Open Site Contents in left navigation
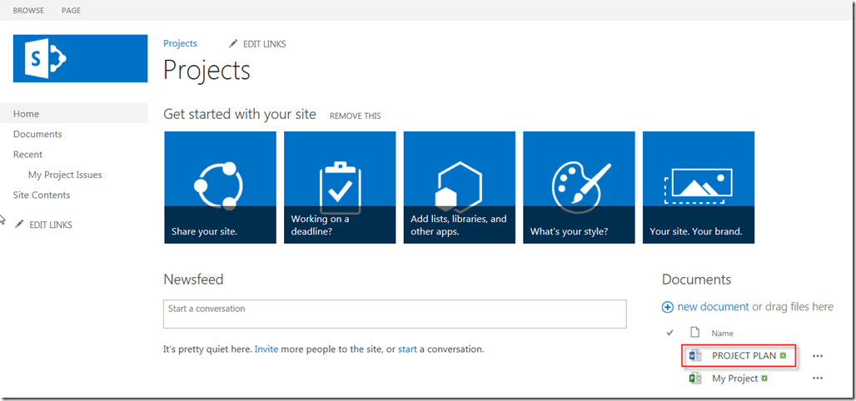856x401 pixels. coord(42,195)
